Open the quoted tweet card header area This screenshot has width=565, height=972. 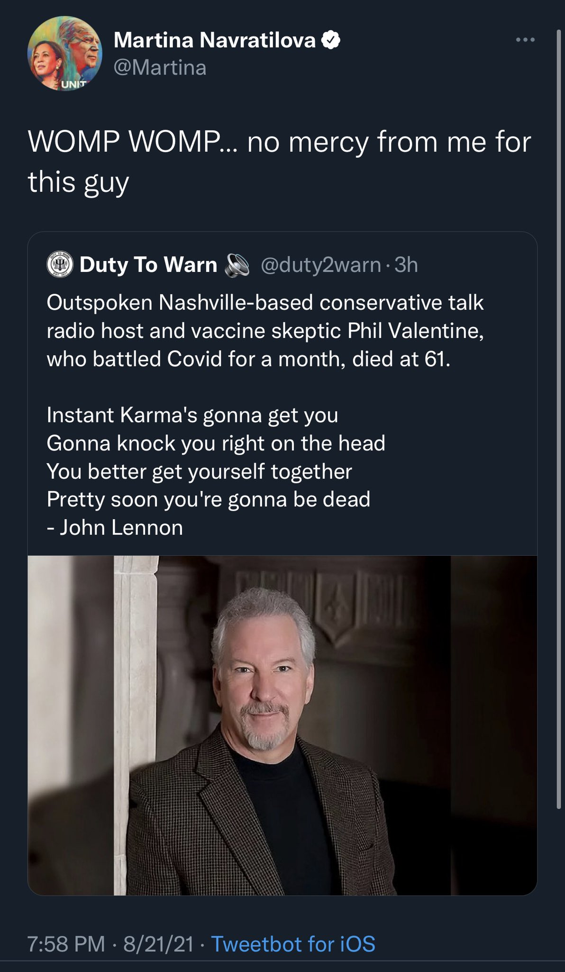[282, 264]
